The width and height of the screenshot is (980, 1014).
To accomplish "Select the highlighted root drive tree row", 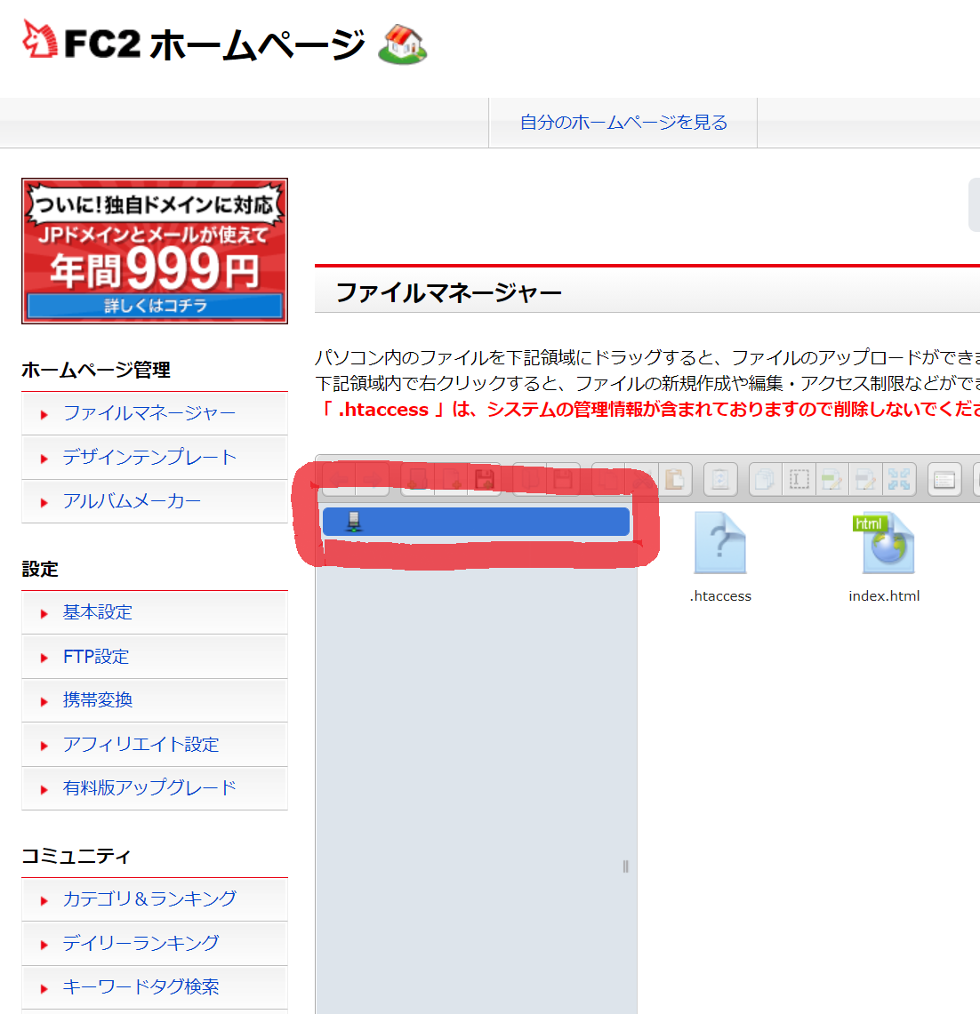I will 476,522.
